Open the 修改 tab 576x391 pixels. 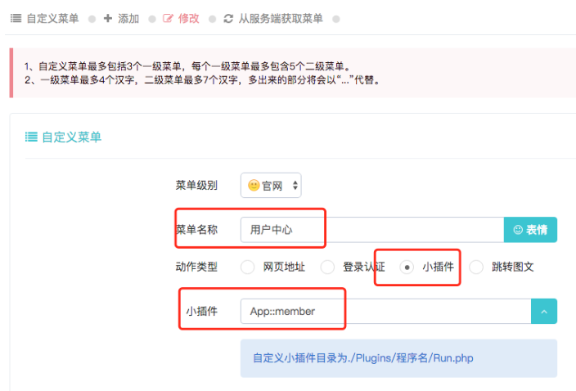181,18
